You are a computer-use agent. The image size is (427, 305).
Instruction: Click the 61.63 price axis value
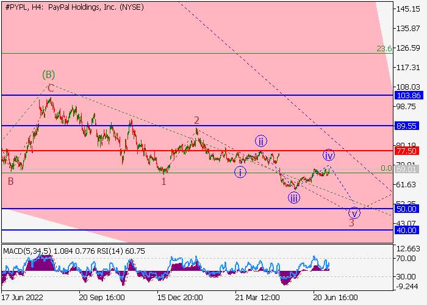406,185
